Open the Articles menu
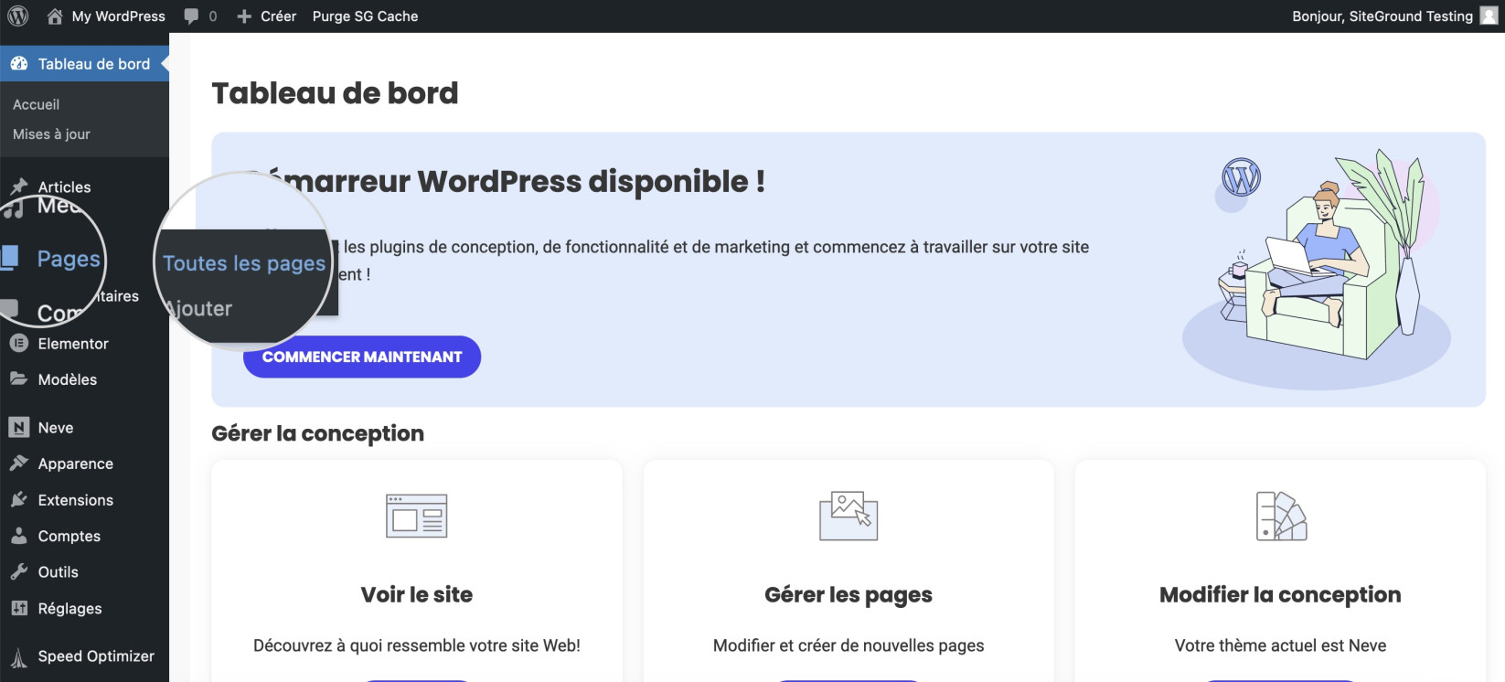Image resolution: width=1505 pixels, height=682 pixels. 64,186
